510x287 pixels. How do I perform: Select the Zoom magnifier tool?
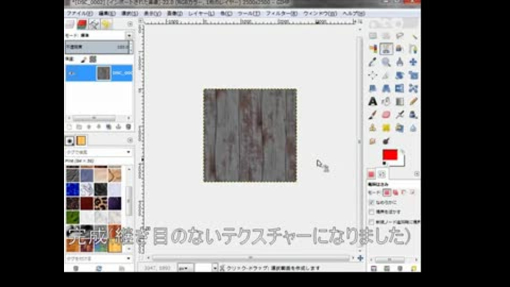click(x=386, y=62)
